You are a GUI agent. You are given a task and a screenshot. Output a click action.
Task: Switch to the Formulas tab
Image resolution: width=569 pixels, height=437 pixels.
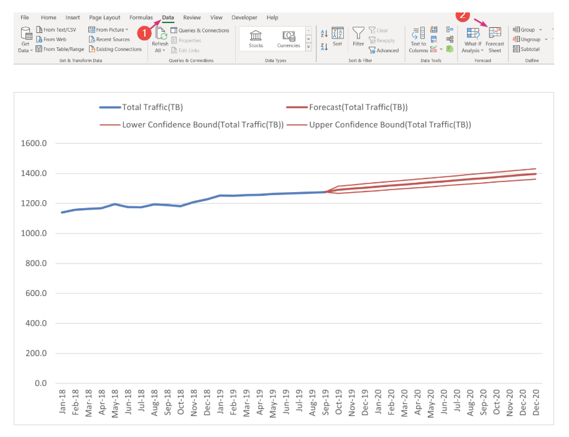[141, 17]
